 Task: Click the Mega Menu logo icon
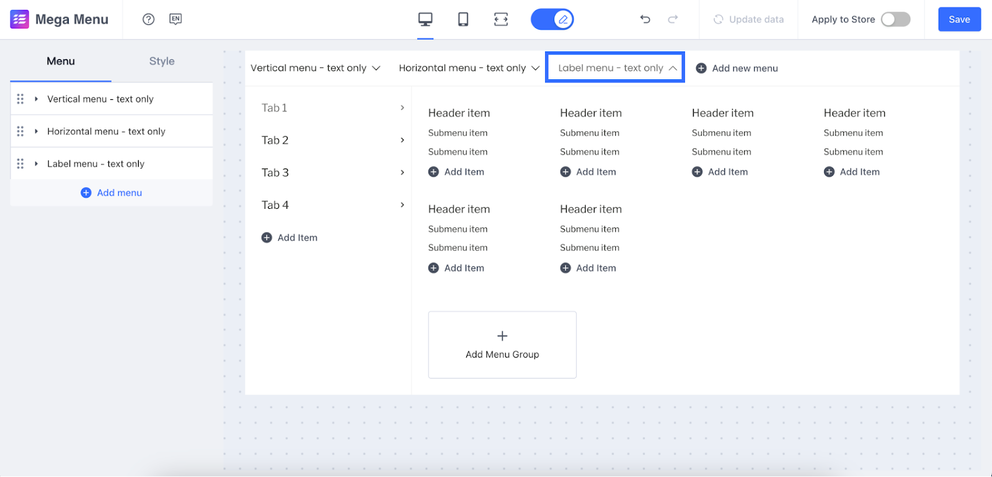pos(20,19)
